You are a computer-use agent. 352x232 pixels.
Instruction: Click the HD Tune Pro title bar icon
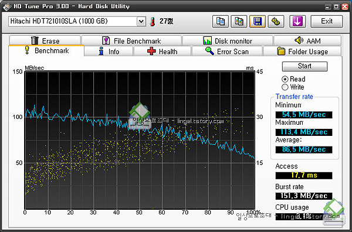(x=7, y=6)
